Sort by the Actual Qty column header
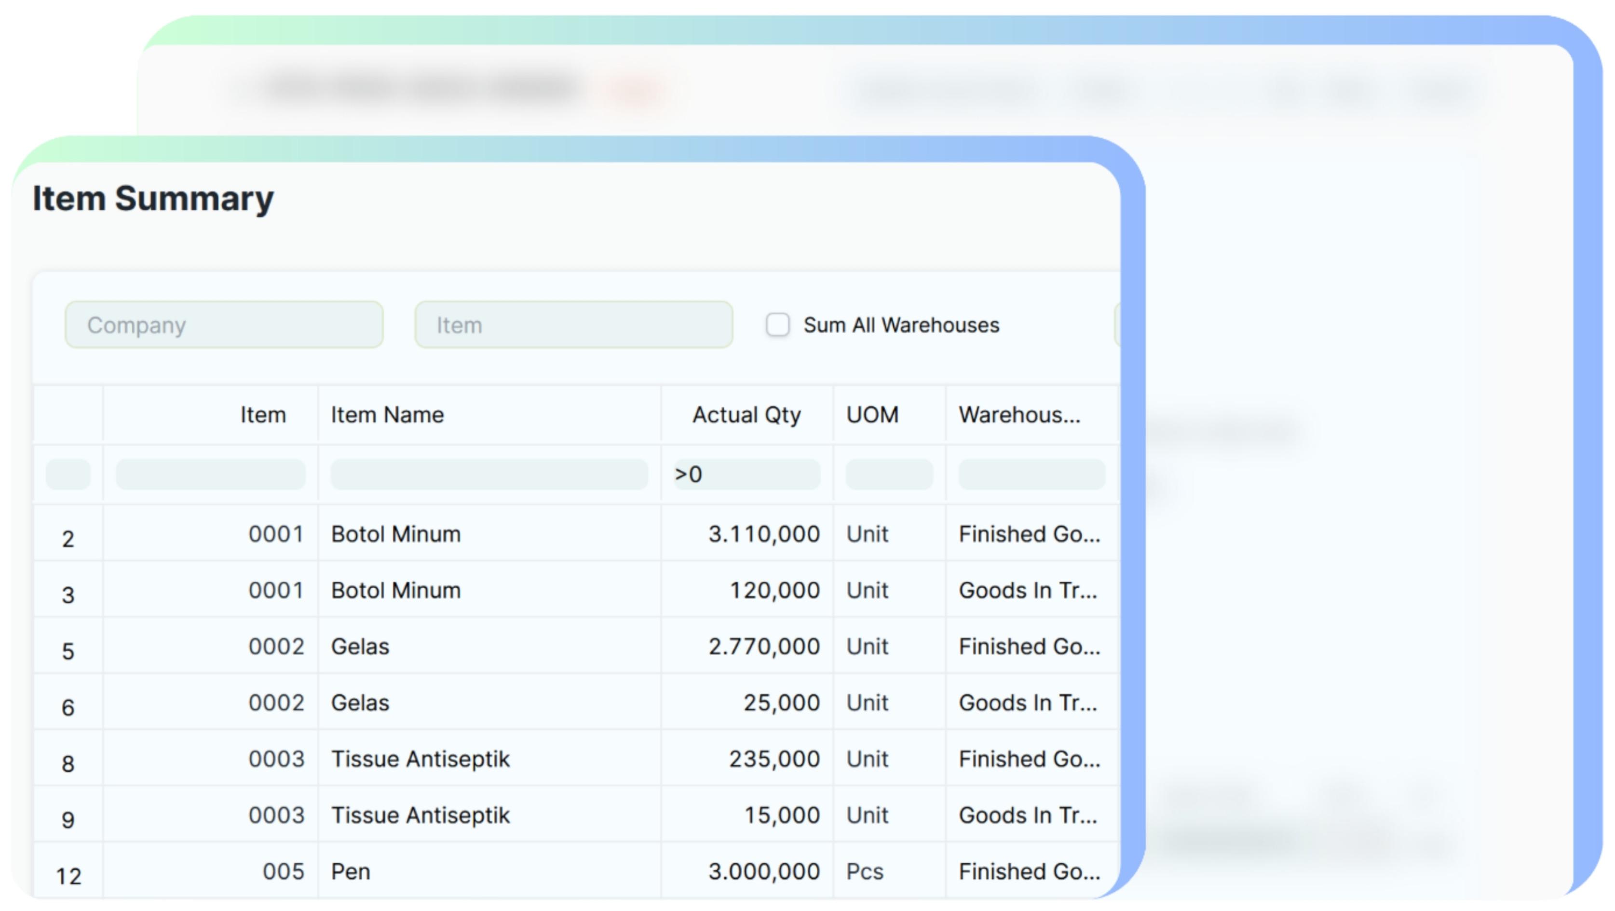 coord(746,414)
